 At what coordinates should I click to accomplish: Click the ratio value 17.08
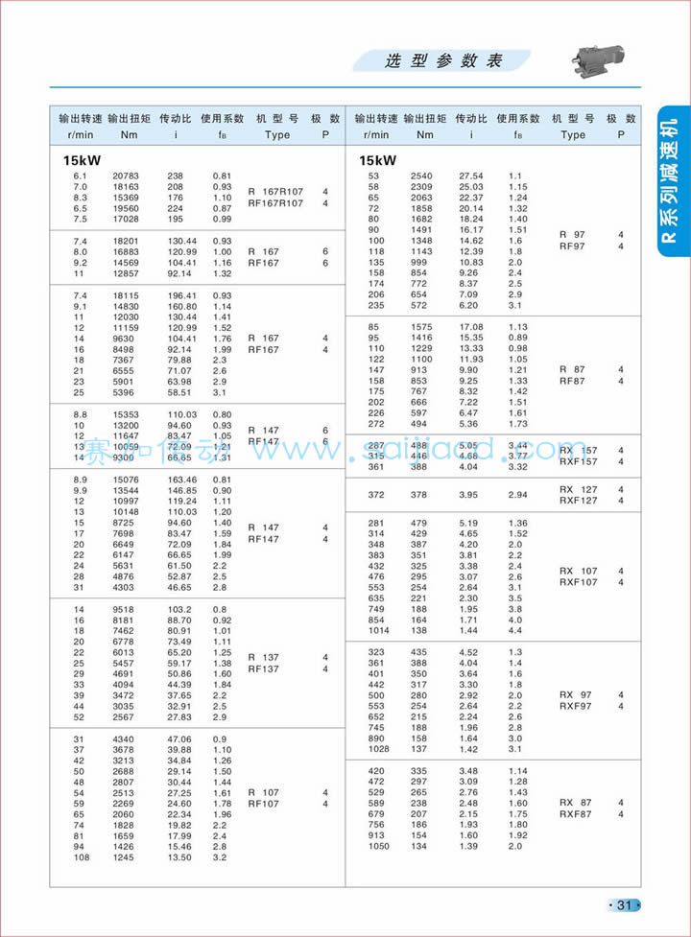pyautogui.click(x=471, y=327)
